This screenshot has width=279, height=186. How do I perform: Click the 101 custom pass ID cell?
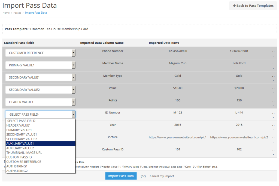click(178, 149)
